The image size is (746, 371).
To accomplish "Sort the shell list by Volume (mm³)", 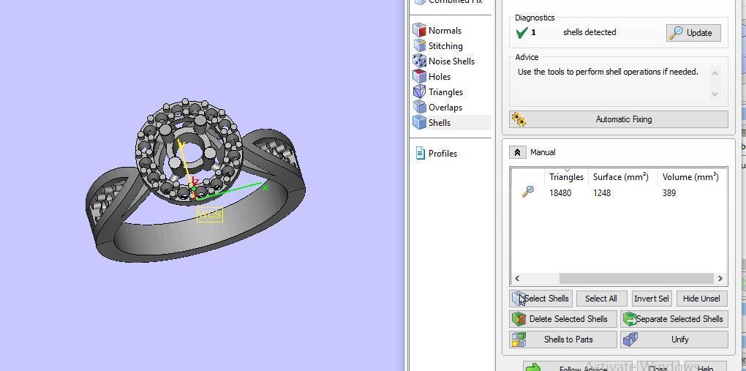I will pos(690,176).
